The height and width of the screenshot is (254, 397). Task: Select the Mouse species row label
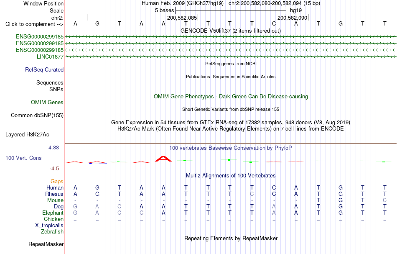tap(56, 200)
